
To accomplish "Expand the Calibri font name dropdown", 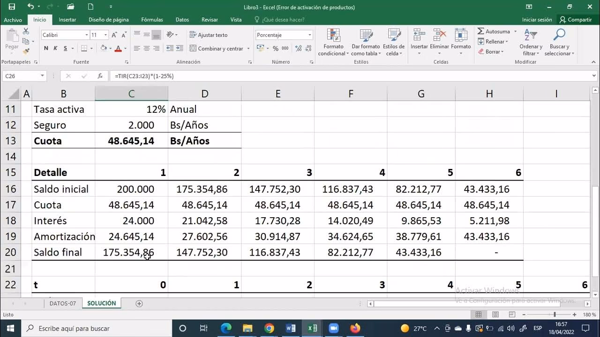I will coord(87,35).
